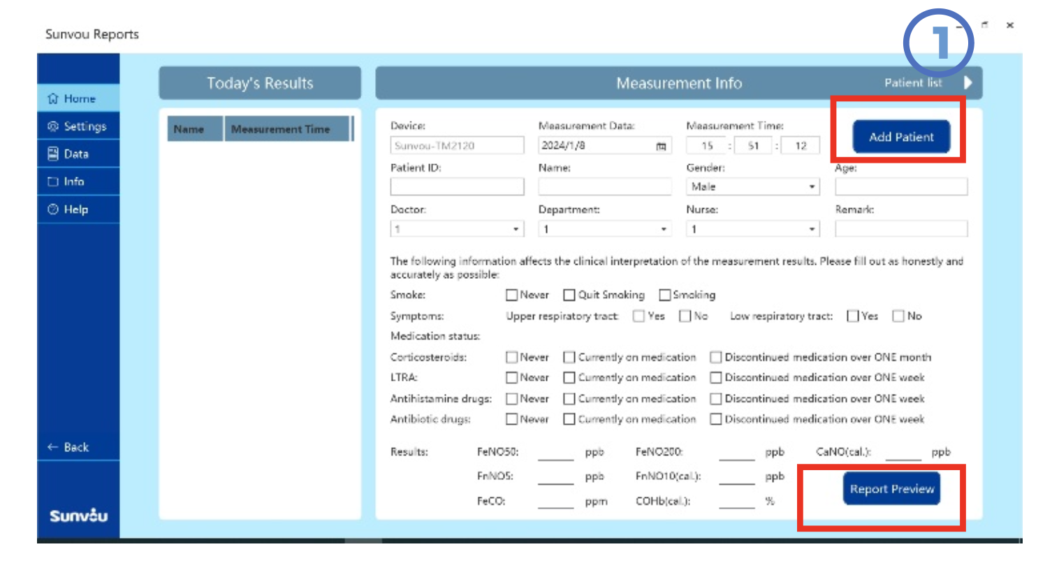Click inside the Patient ID input field
The width and height of the screenshot is (1059, 570).
click(457, 187)
